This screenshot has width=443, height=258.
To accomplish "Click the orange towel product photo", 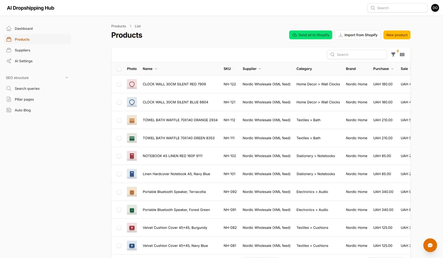I will [x=132, y=120].
